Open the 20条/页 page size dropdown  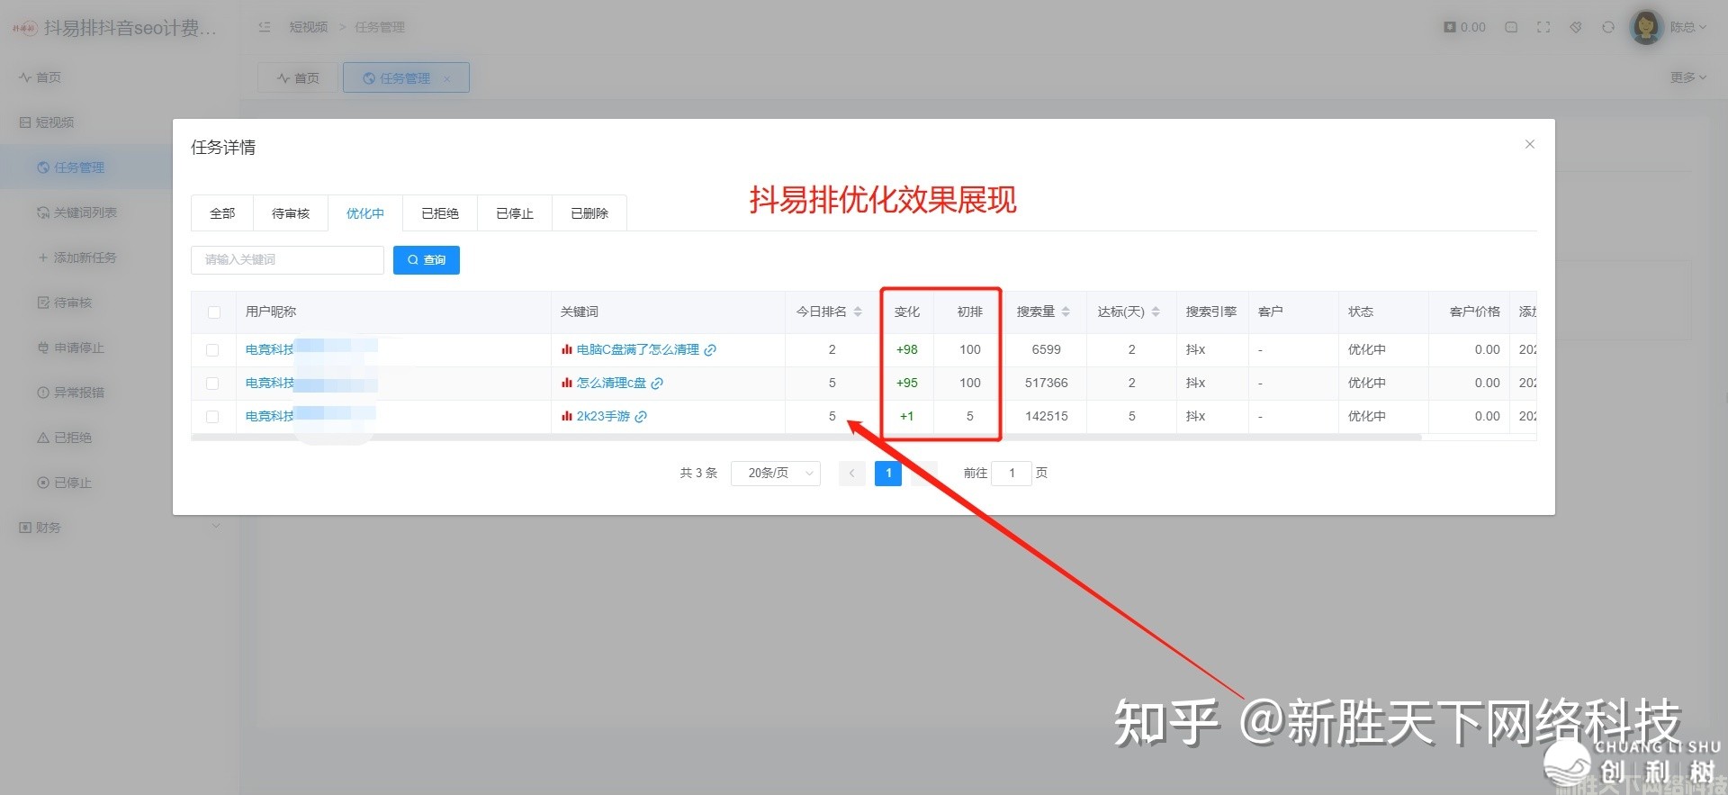tap(775, 473)
